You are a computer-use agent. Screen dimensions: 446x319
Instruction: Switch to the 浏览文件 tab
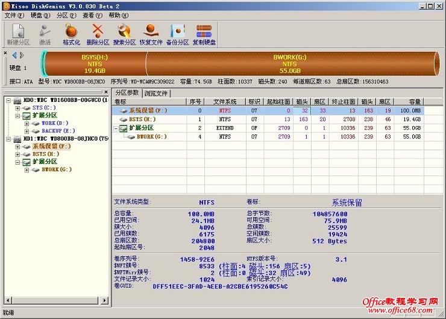tap(156, 93)
